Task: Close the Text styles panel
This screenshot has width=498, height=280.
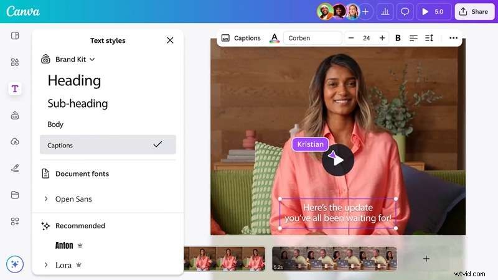Action: pyautogui.click(x=170, y=40)
